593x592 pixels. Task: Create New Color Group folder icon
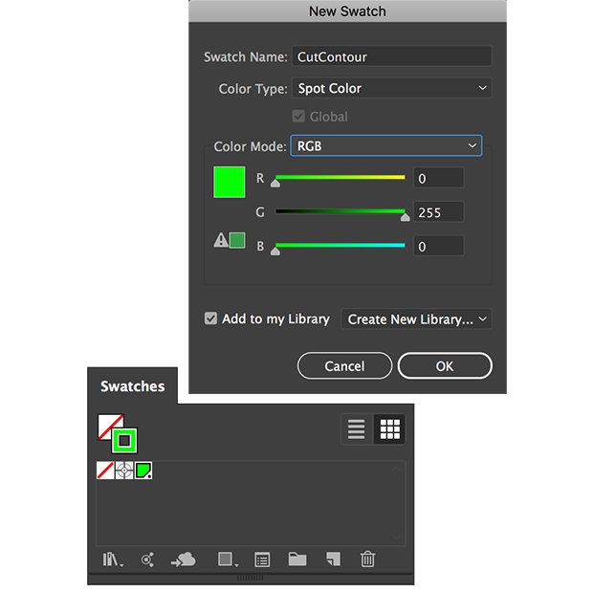(297, 559)
